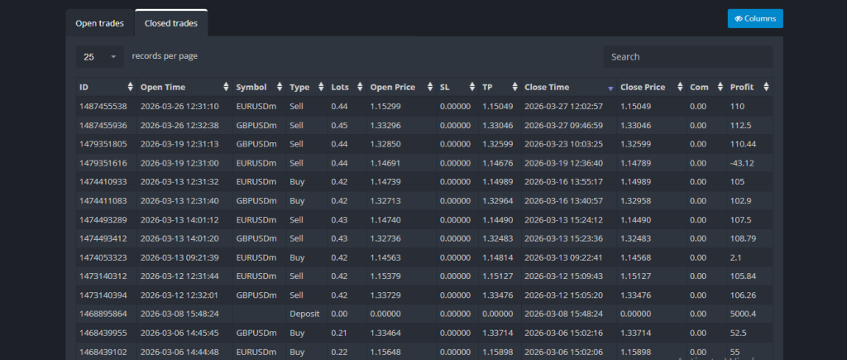Click the blue Columns button

(x=755, y=18)
